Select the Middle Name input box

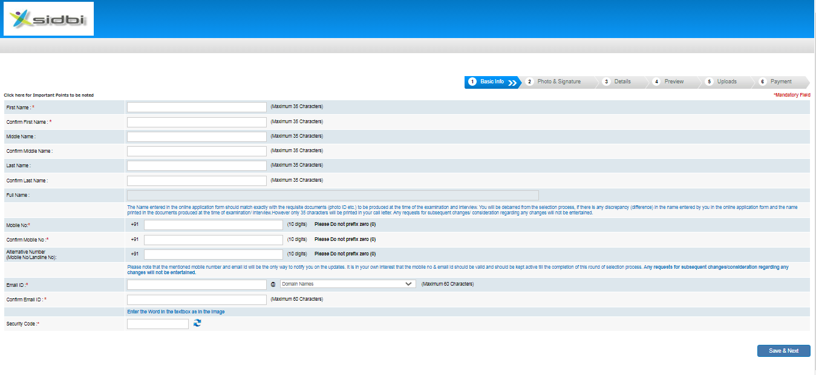coord(197,136)
